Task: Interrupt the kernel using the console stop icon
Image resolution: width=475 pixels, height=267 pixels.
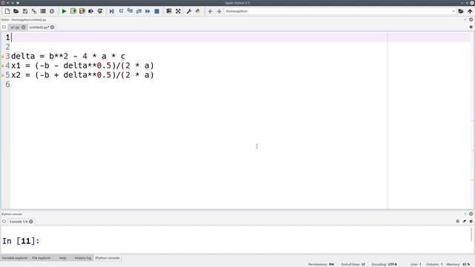Action: tap(457, 221)
